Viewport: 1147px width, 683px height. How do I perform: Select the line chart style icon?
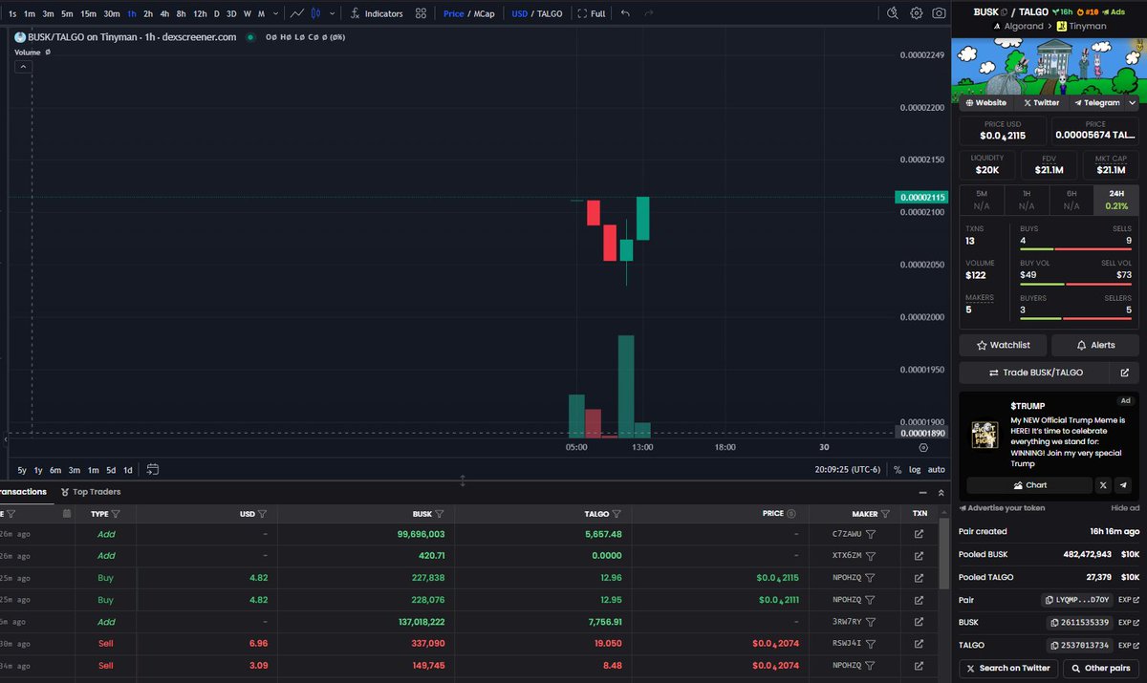pyautogui.click(x=297, y=13)
